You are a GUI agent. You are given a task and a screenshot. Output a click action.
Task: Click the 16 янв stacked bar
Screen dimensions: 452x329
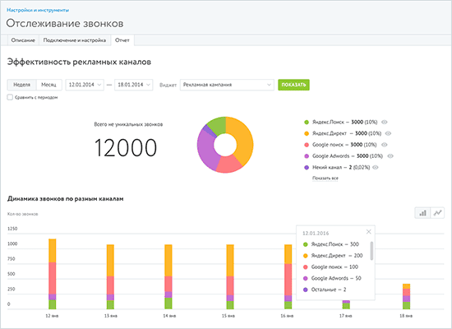[x=288, y=276]
